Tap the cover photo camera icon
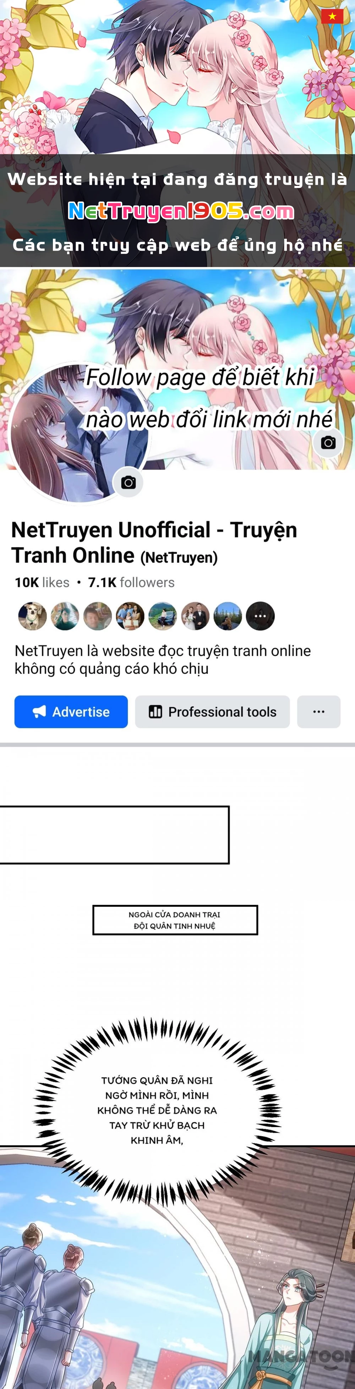 (328, 443)
